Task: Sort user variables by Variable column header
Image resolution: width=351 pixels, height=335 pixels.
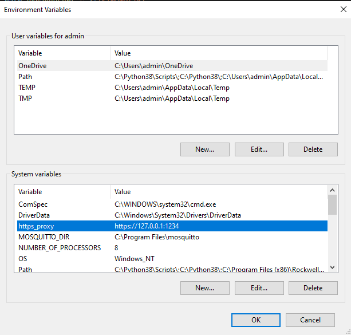Action: (62, 53)
